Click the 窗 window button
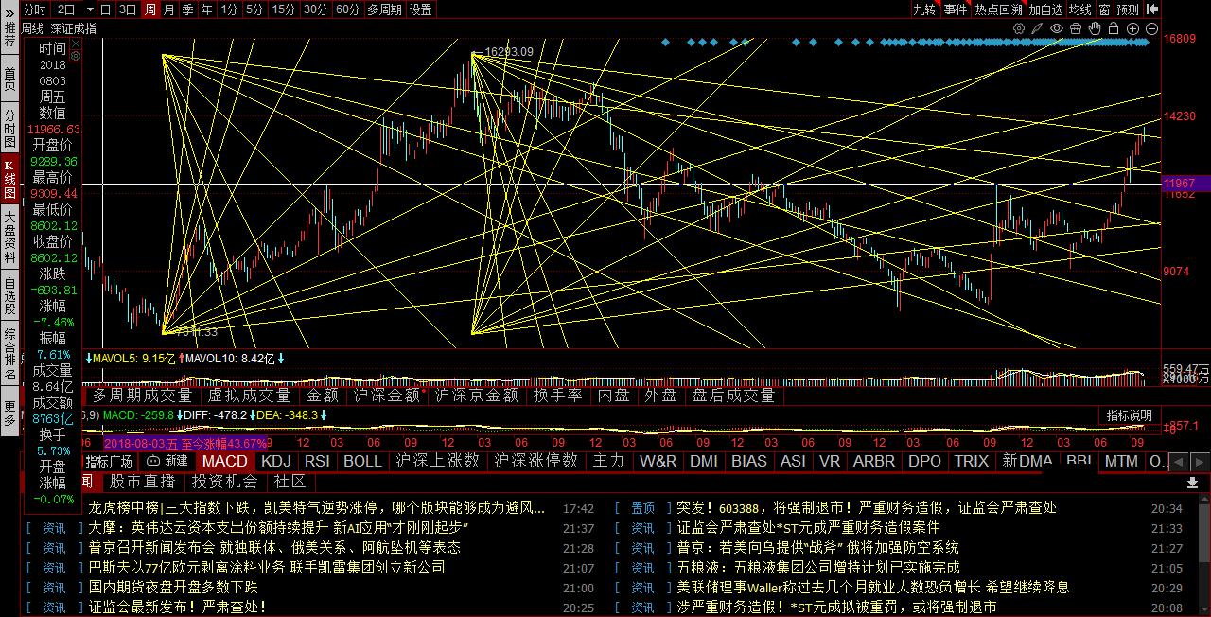 click(1104, 9)
